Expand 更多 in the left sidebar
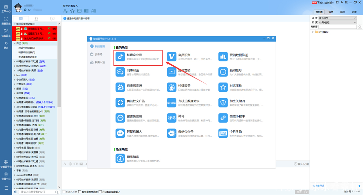363x195 pixels. pos(6,45)
